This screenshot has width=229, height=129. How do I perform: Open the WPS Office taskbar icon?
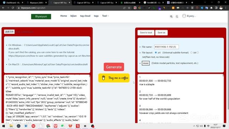pyautogui.click(x=70, y=126)
